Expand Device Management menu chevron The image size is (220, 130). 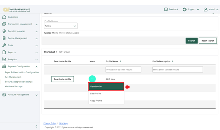pyautogui.click(x=36, y=39)
